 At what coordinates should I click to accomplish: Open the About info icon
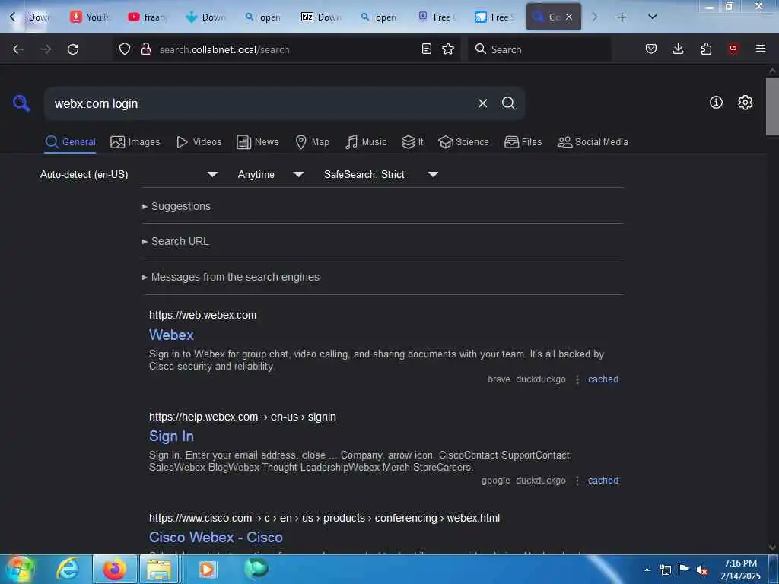(x=716, y=103)
